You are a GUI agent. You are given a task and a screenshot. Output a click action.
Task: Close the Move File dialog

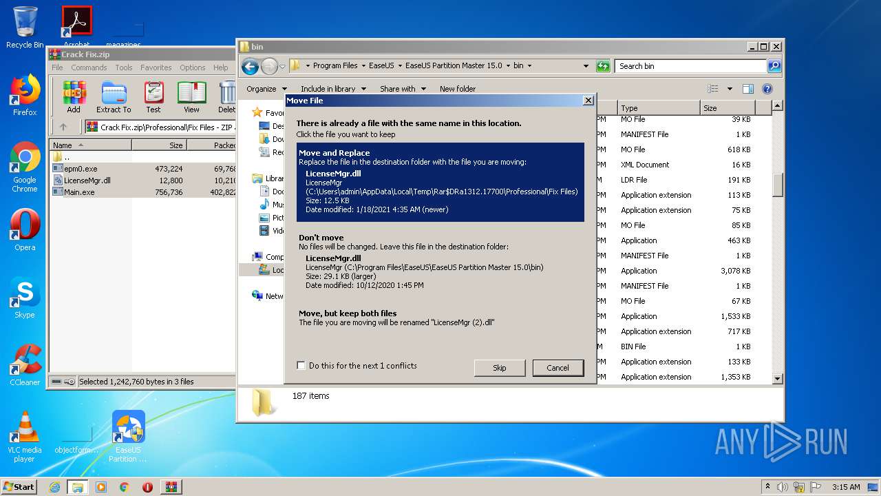coord(588,101)
